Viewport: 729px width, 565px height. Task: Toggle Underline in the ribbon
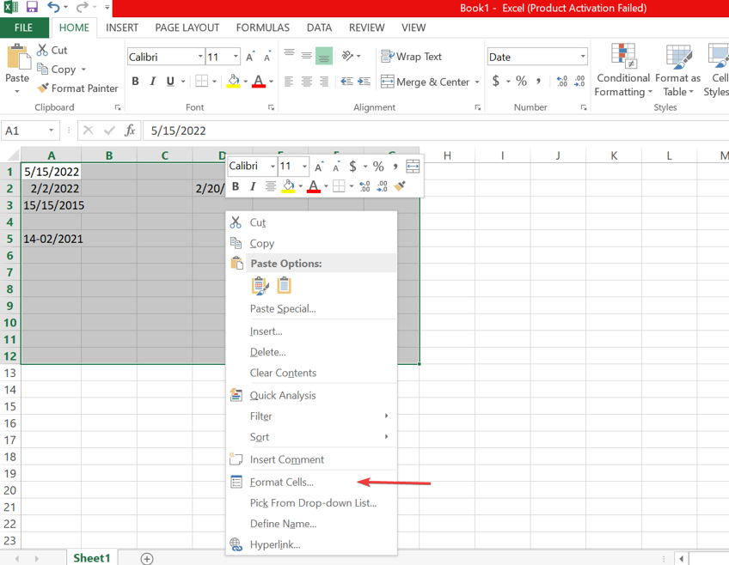click(x=170, y=82)
